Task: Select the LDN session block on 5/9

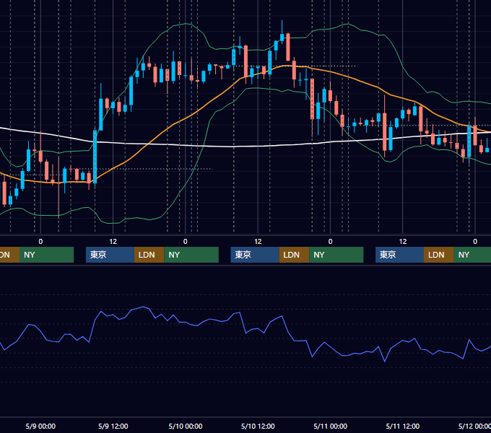Action: point(149,255)
